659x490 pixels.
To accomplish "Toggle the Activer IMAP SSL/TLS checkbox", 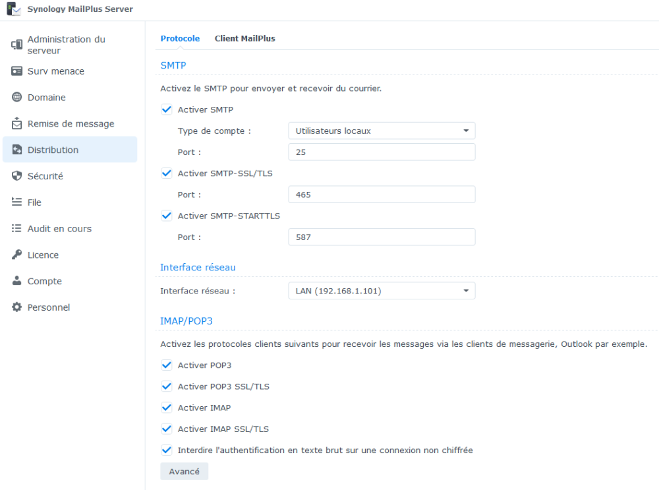I will click(x=166, y=429).
